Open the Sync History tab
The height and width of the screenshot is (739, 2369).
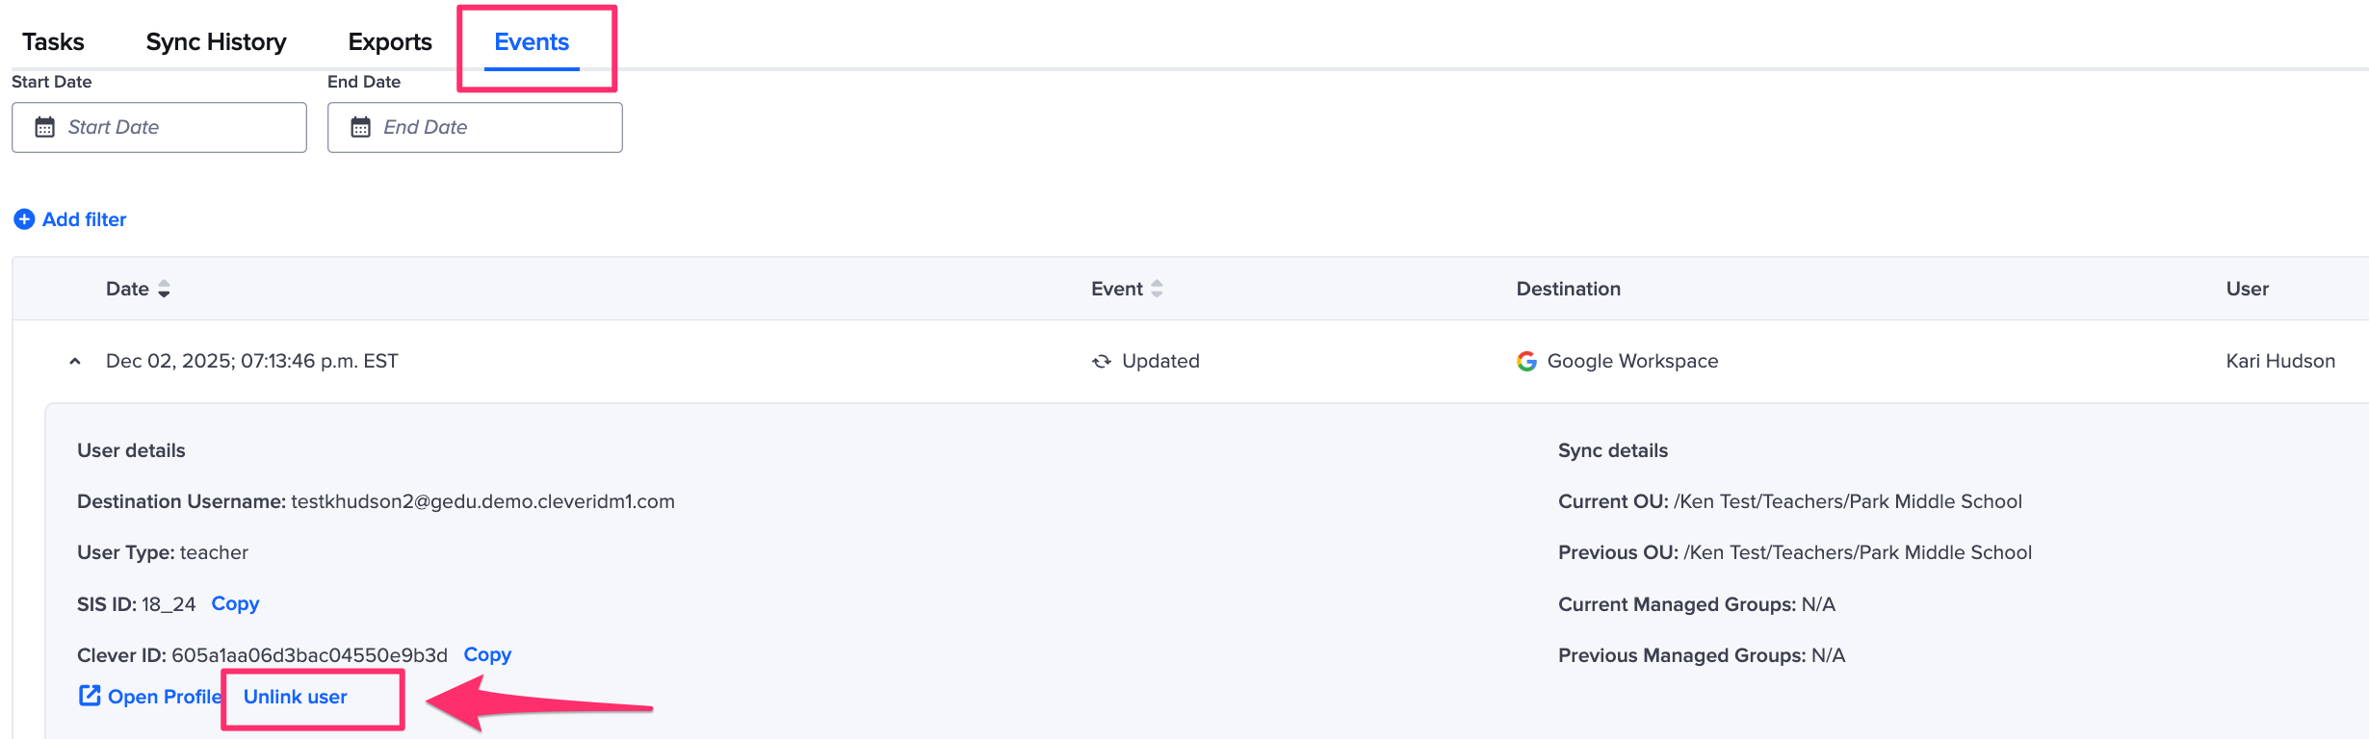[216, 42]
